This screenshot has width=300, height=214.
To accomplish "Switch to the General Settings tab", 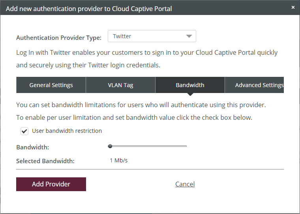I will click(51, 85).
